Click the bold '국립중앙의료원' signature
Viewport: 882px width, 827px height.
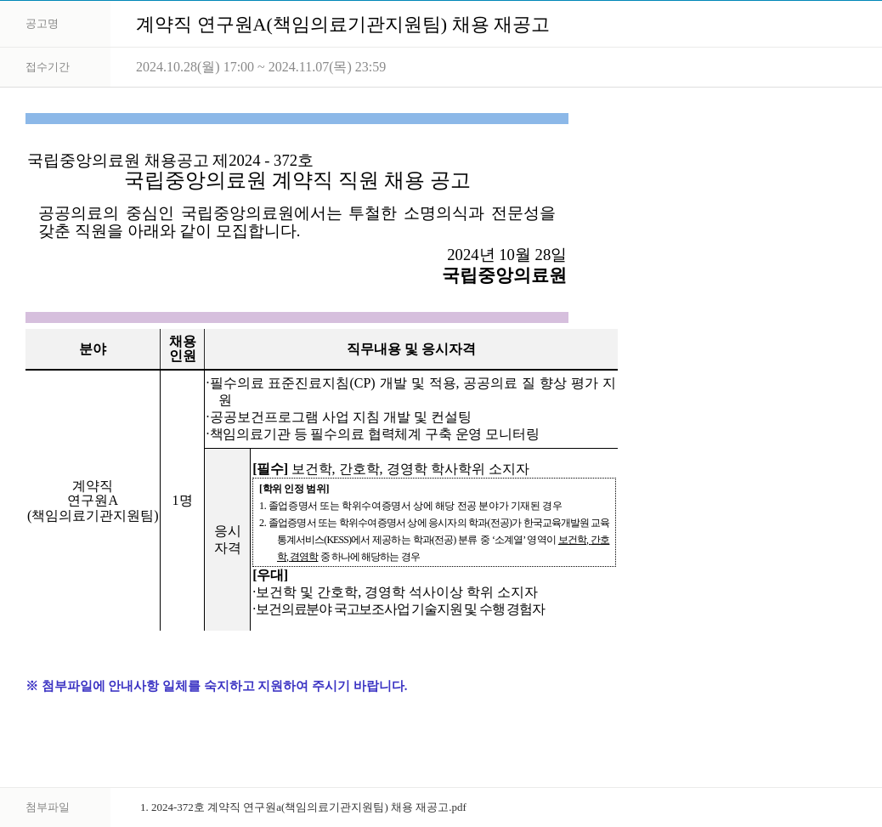click(504, 275)
